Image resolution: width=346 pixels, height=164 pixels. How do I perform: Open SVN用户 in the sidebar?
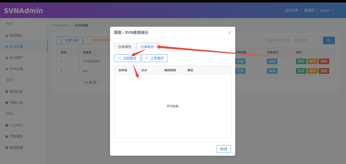click(24, 58)
